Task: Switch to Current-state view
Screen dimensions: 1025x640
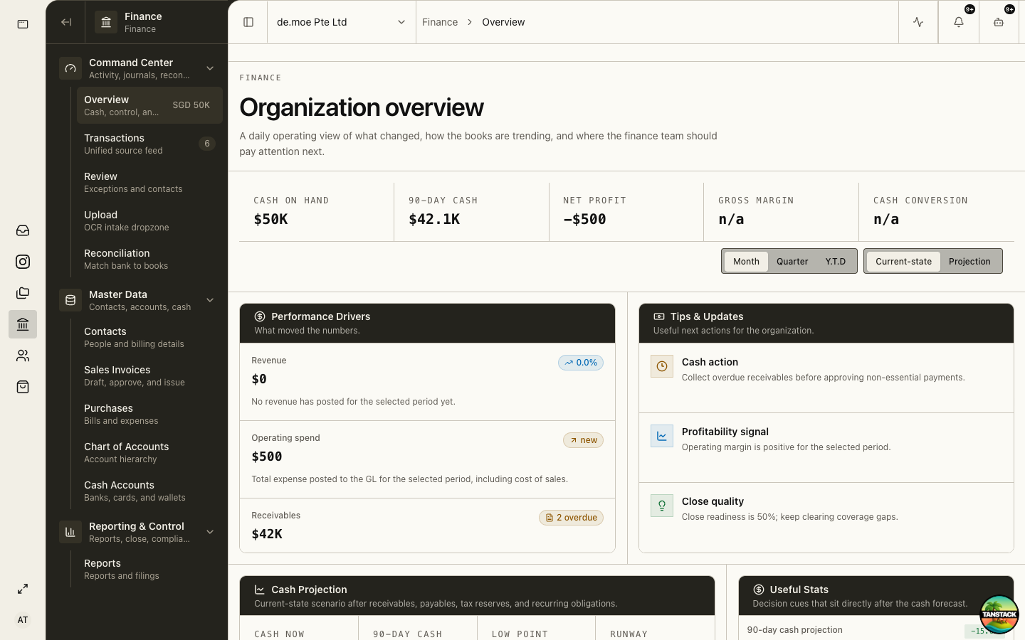Action: pyautogui.click(x=903, y=261)
